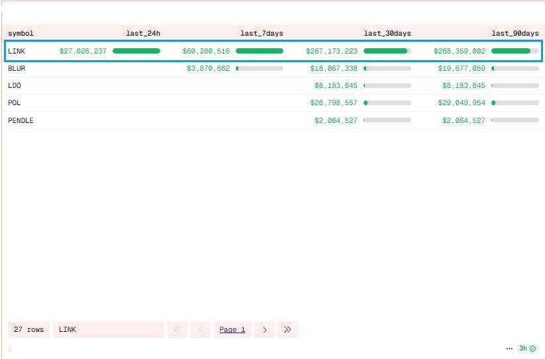Click the 27 rows count label
Image resolution: width=545 pixels, height=359 pixels.
[x=28, y=329]
